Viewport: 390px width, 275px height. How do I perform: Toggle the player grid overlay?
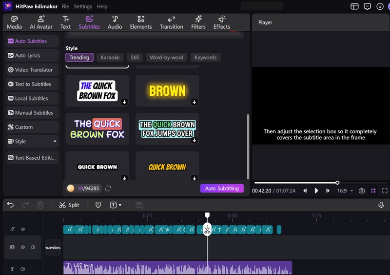tap(373, 190)
